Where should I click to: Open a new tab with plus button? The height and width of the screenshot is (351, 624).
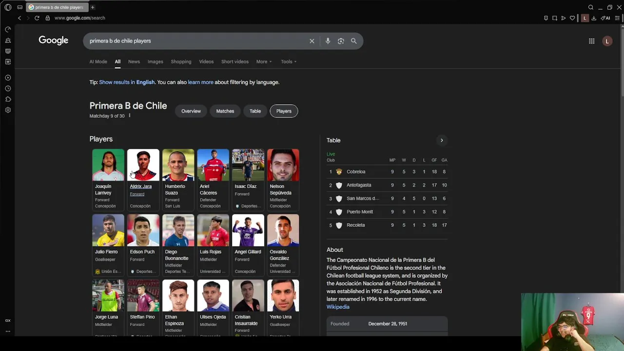pos(93,7)
